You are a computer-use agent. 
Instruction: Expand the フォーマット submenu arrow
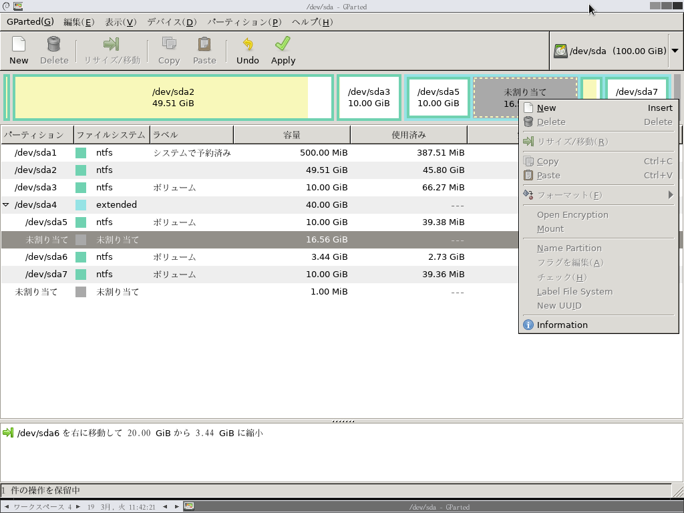671,195
